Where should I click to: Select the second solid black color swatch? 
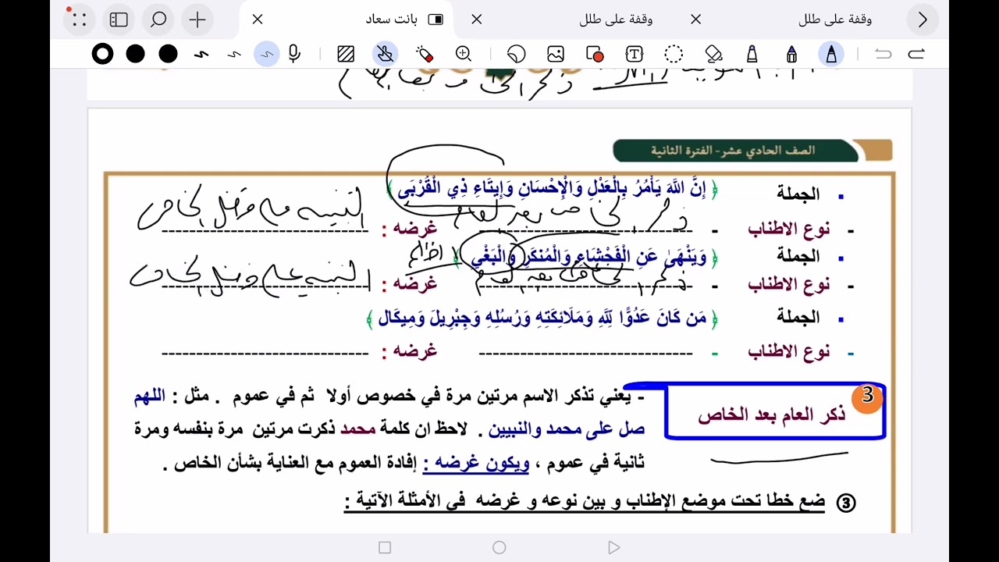point(135,54)
